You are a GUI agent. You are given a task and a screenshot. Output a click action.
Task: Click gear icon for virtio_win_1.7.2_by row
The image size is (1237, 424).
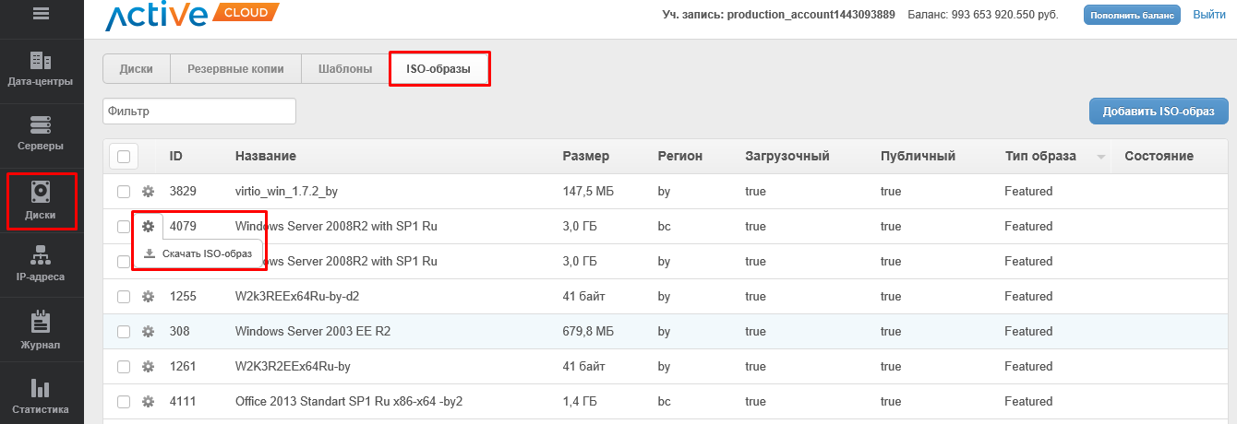coord(148,192)
